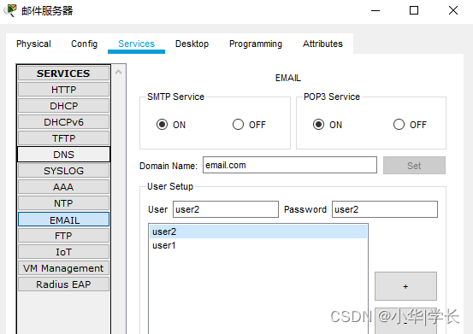Click the Domain Name input field

pyautogui.click(x=290, y=165)
